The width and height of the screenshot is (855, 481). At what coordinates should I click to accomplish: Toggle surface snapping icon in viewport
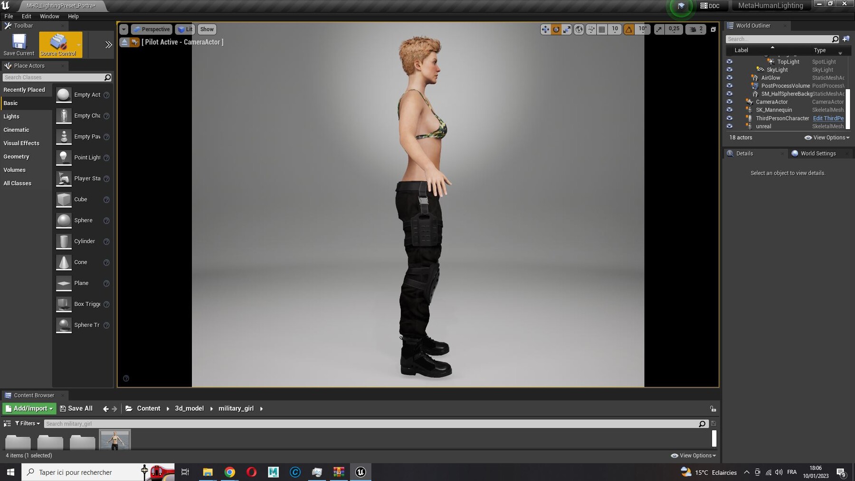click(591, 29)
